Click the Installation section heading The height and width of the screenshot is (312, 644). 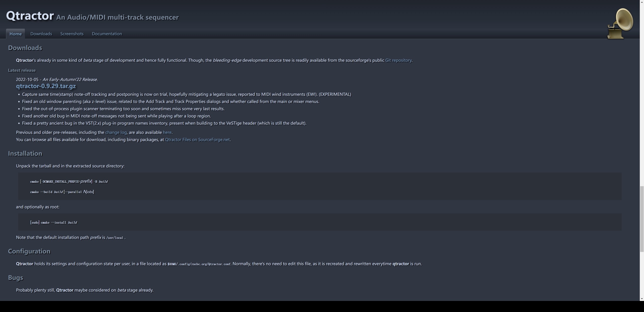tap(25, 153)
